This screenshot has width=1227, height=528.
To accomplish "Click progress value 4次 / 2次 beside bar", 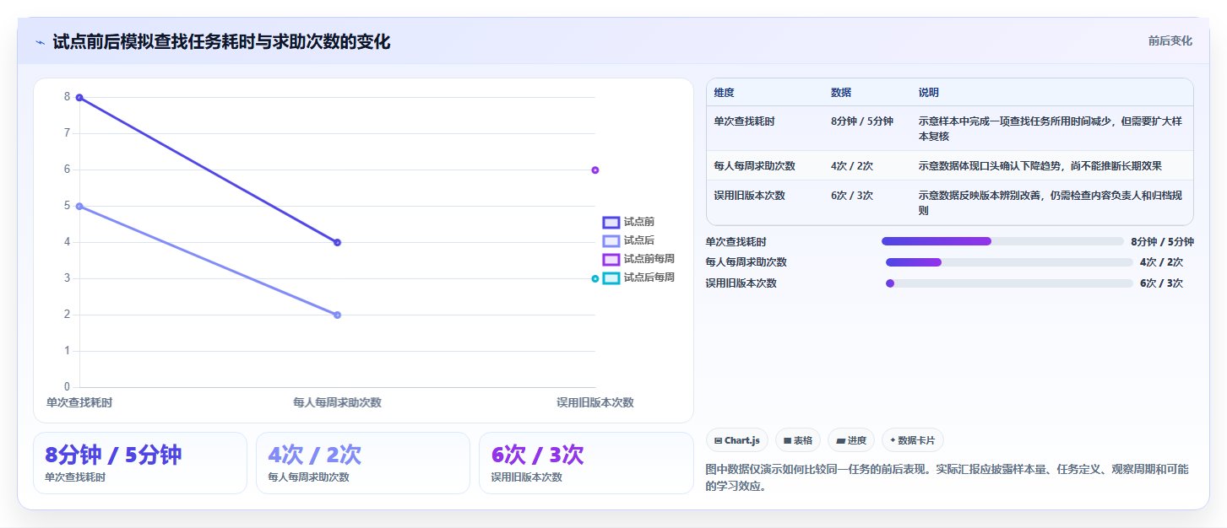I will coord(1161,262).
